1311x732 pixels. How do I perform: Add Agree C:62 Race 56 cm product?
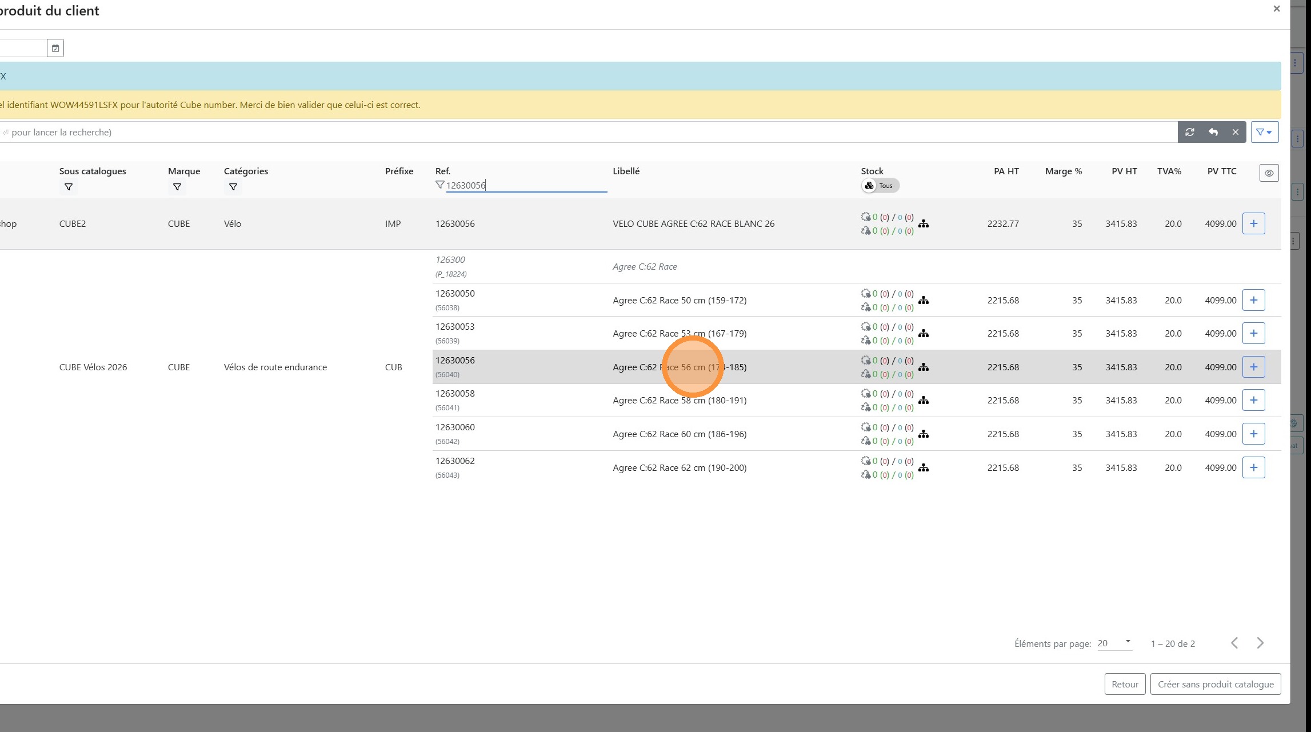[x=1253, y=367]
